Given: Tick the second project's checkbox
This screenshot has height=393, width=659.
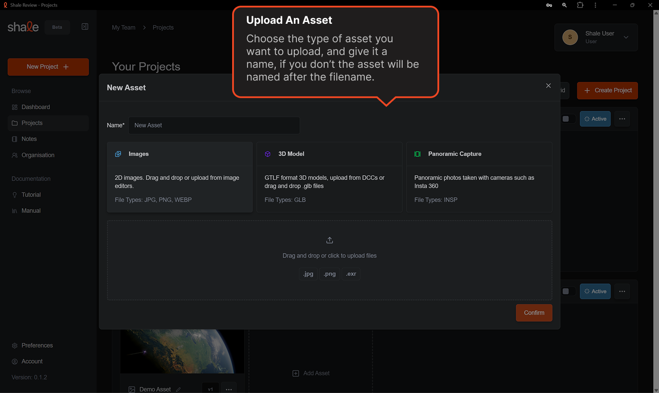Looking at the screenshot, I should 566,291.
